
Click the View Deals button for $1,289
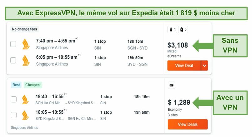(188, 124)
